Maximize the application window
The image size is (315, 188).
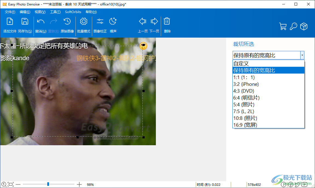(x=296, y=4)
